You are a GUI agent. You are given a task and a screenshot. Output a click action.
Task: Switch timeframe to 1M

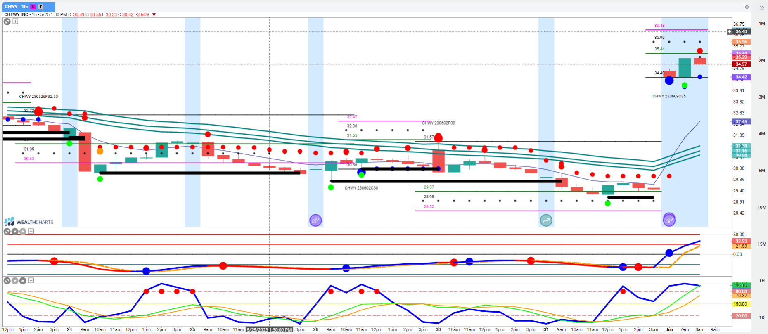pos(762,24)
